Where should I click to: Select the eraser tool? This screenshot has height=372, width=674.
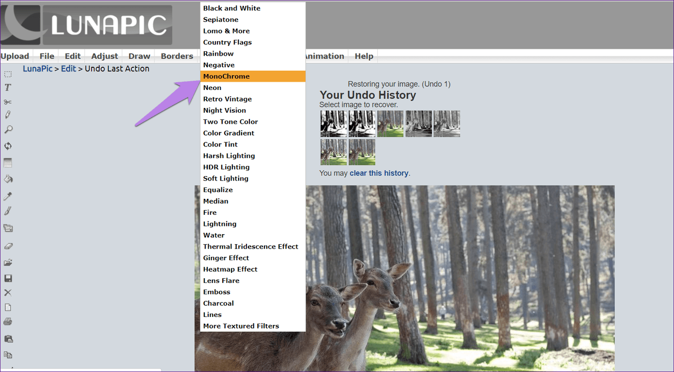8,246
